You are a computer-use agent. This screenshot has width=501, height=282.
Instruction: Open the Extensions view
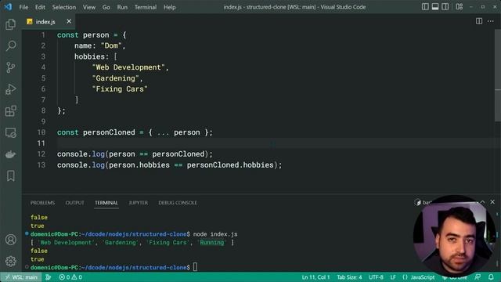pyautogui.click(x=10, y=111)
